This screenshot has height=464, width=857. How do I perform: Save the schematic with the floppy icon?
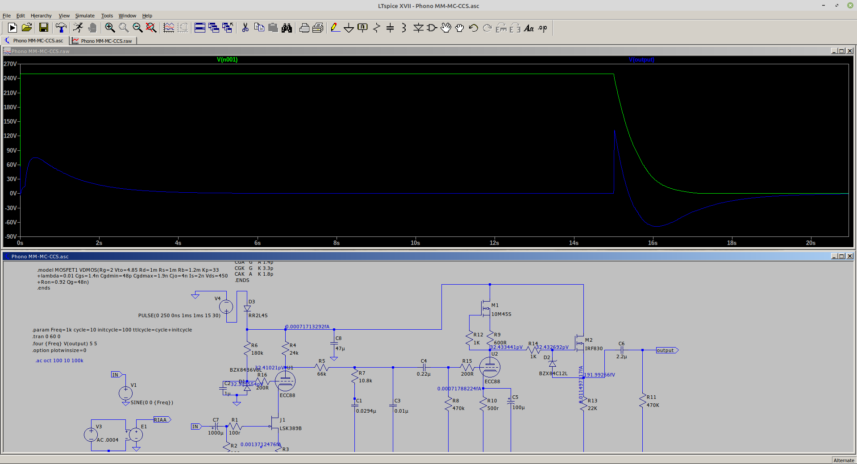(44, 28)
